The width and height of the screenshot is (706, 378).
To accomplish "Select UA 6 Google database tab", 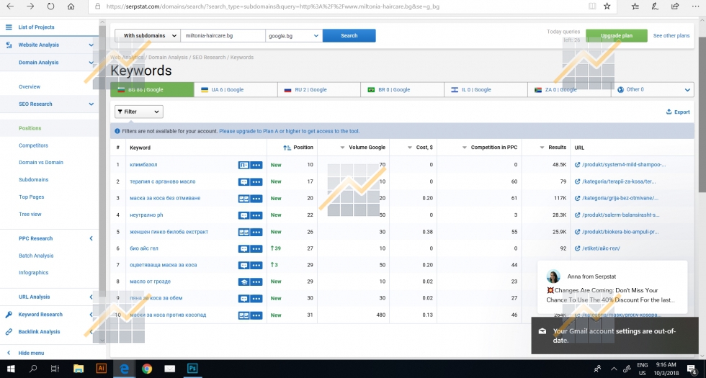I will click(236, 89).
